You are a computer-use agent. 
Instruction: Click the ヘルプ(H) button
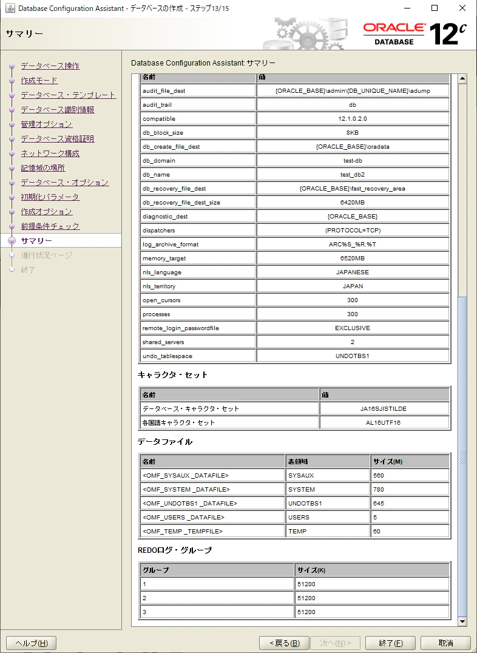31,643
